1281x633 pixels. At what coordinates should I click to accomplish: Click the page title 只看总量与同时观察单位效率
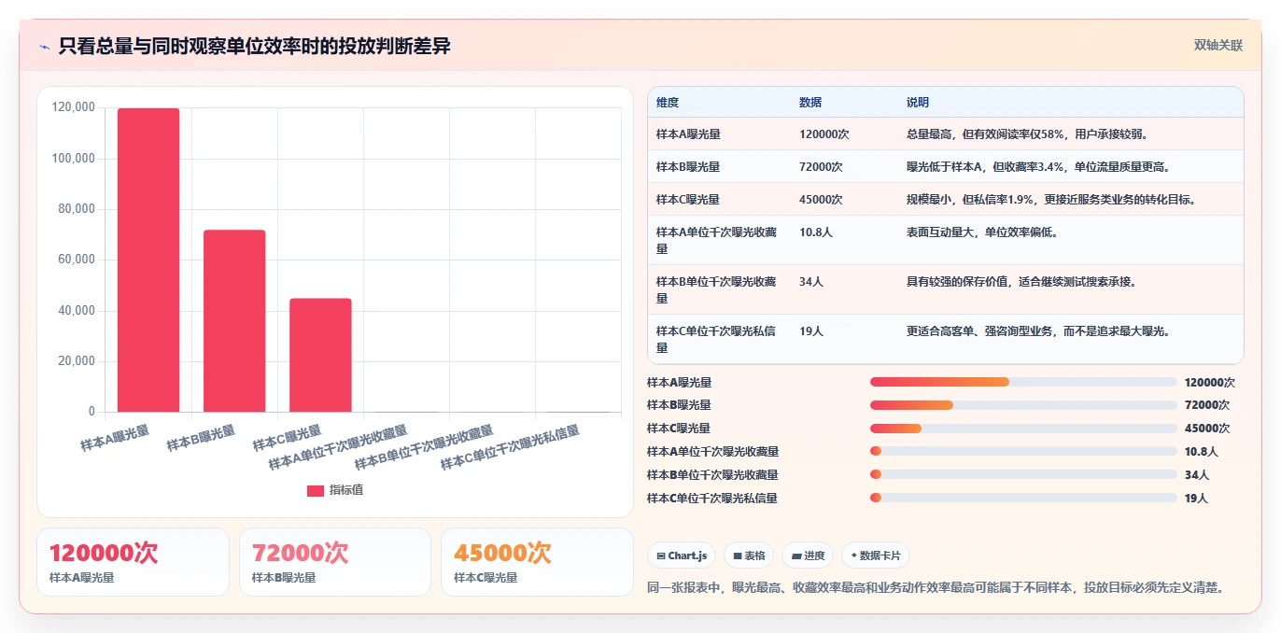254,46
